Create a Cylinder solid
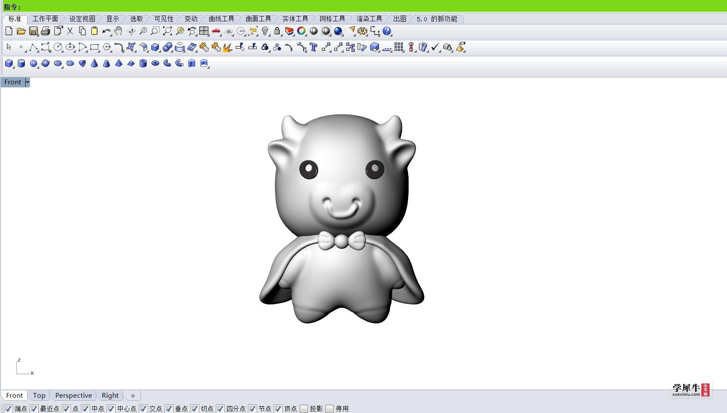 [x=21, y=63]
